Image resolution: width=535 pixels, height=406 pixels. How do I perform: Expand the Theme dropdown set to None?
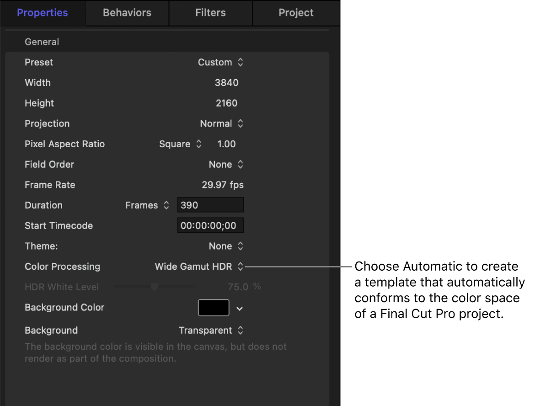coord(226,246)
